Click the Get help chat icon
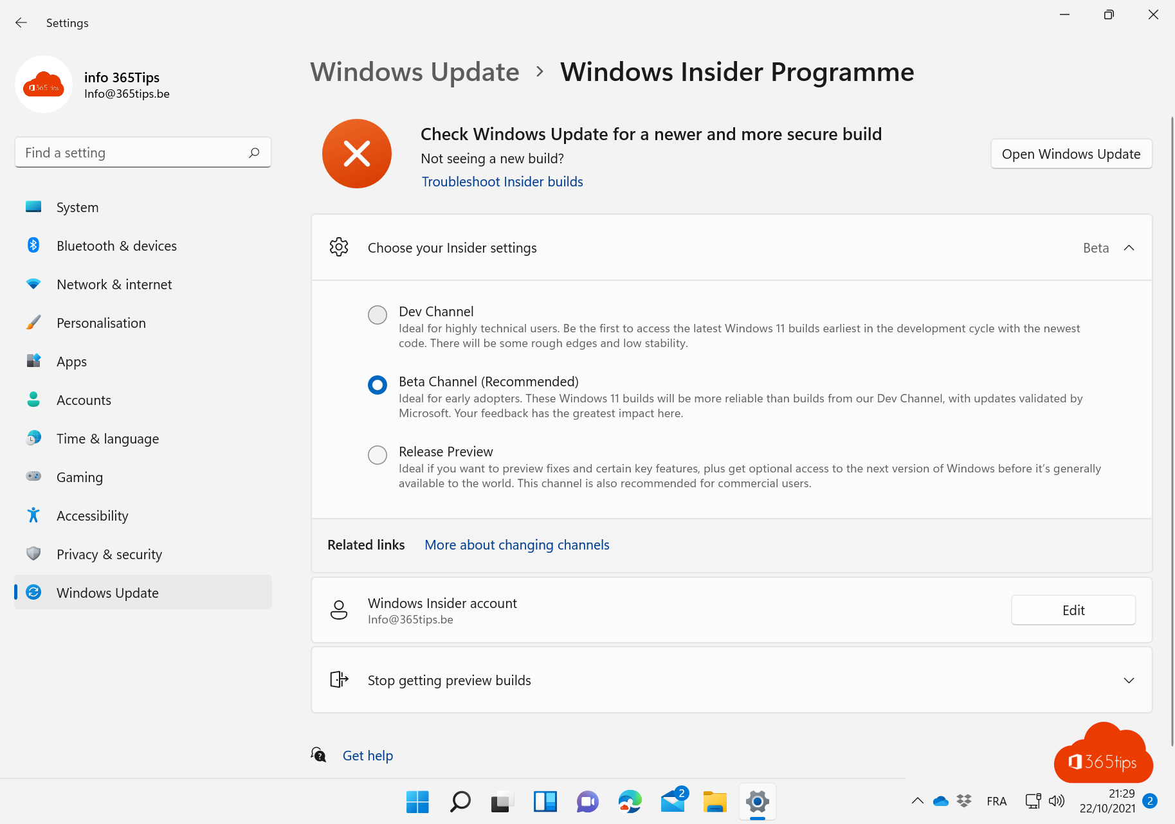Image resolution: width=1175 pixels, height=824 pixels. 318,755
